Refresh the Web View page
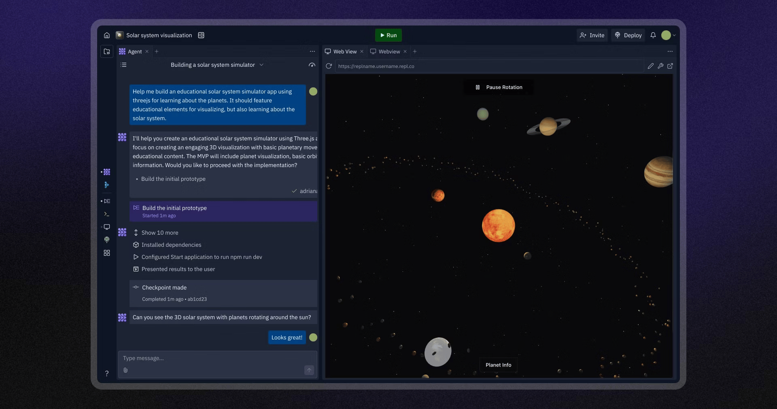777x409 pixels. tap(329, 66)
